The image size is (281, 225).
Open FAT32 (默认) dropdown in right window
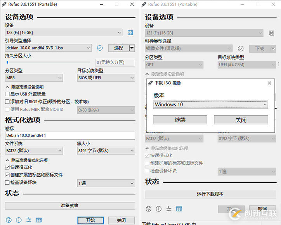click(x=174, y=138)
